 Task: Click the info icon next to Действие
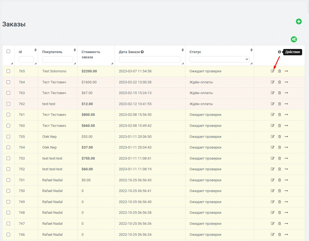[279, 52]
